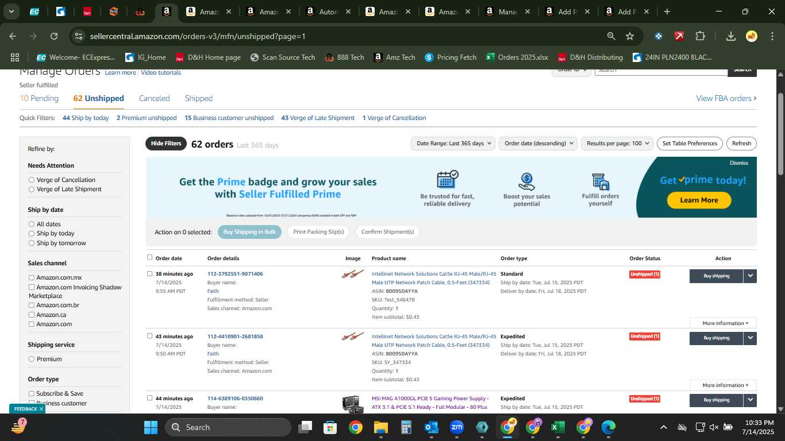Check the Amazon.com.mx sales channel box
This screenshot has height=441, width=785.
[x=32, y=277]
